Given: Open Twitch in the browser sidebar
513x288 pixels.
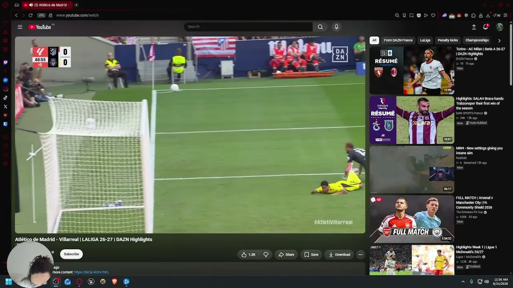Looking at the screenshot, I should 5,62.
